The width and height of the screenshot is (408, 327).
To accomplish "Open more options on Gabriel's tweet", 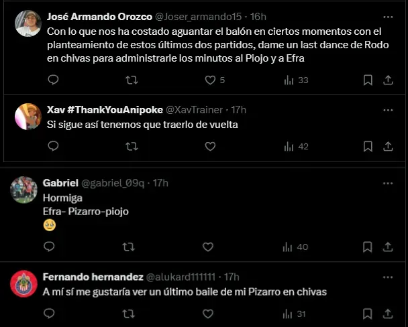I will (x=388, y=183).
